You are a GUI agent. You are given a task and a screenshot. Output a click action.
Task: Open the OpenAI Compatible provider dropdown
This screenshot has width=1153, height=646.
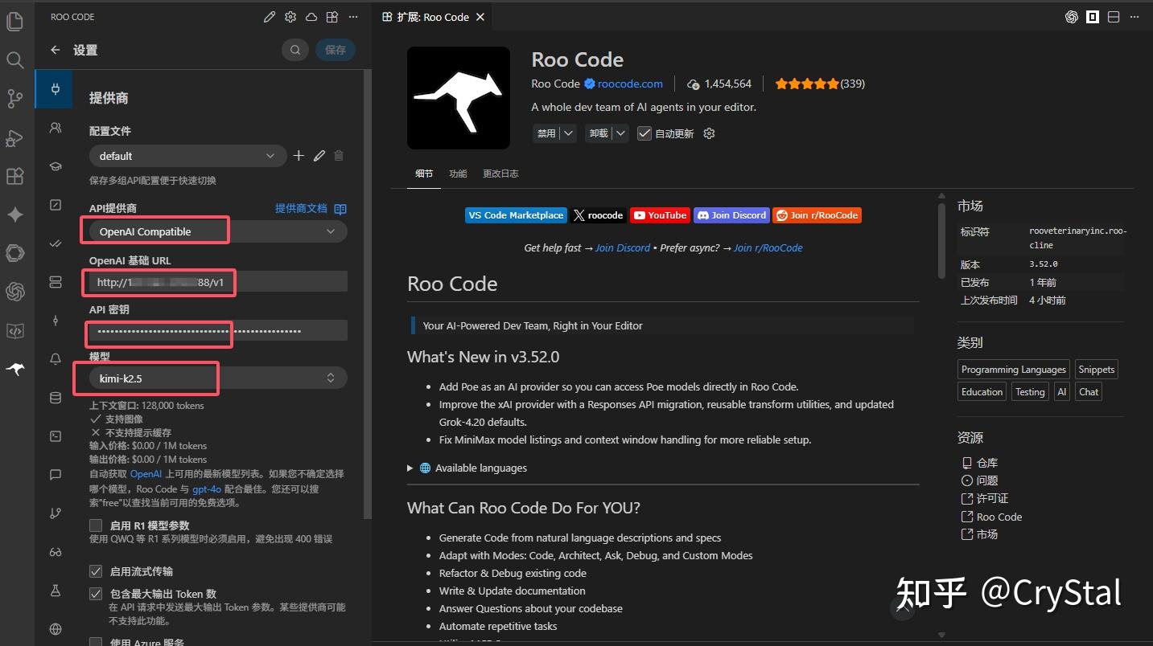coord(218,231)
